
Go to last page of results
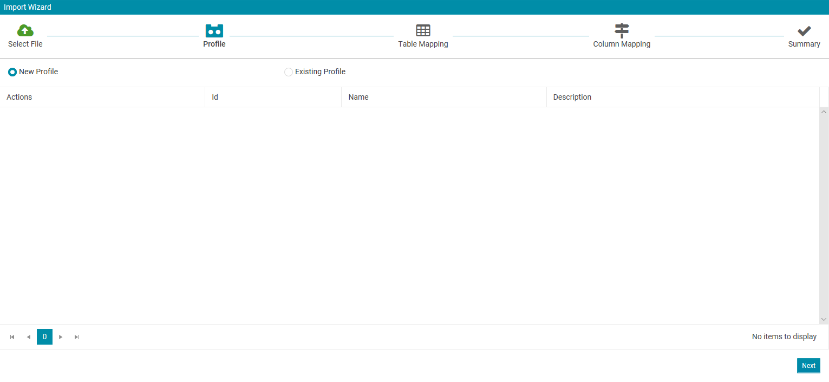tap(77, 337)
